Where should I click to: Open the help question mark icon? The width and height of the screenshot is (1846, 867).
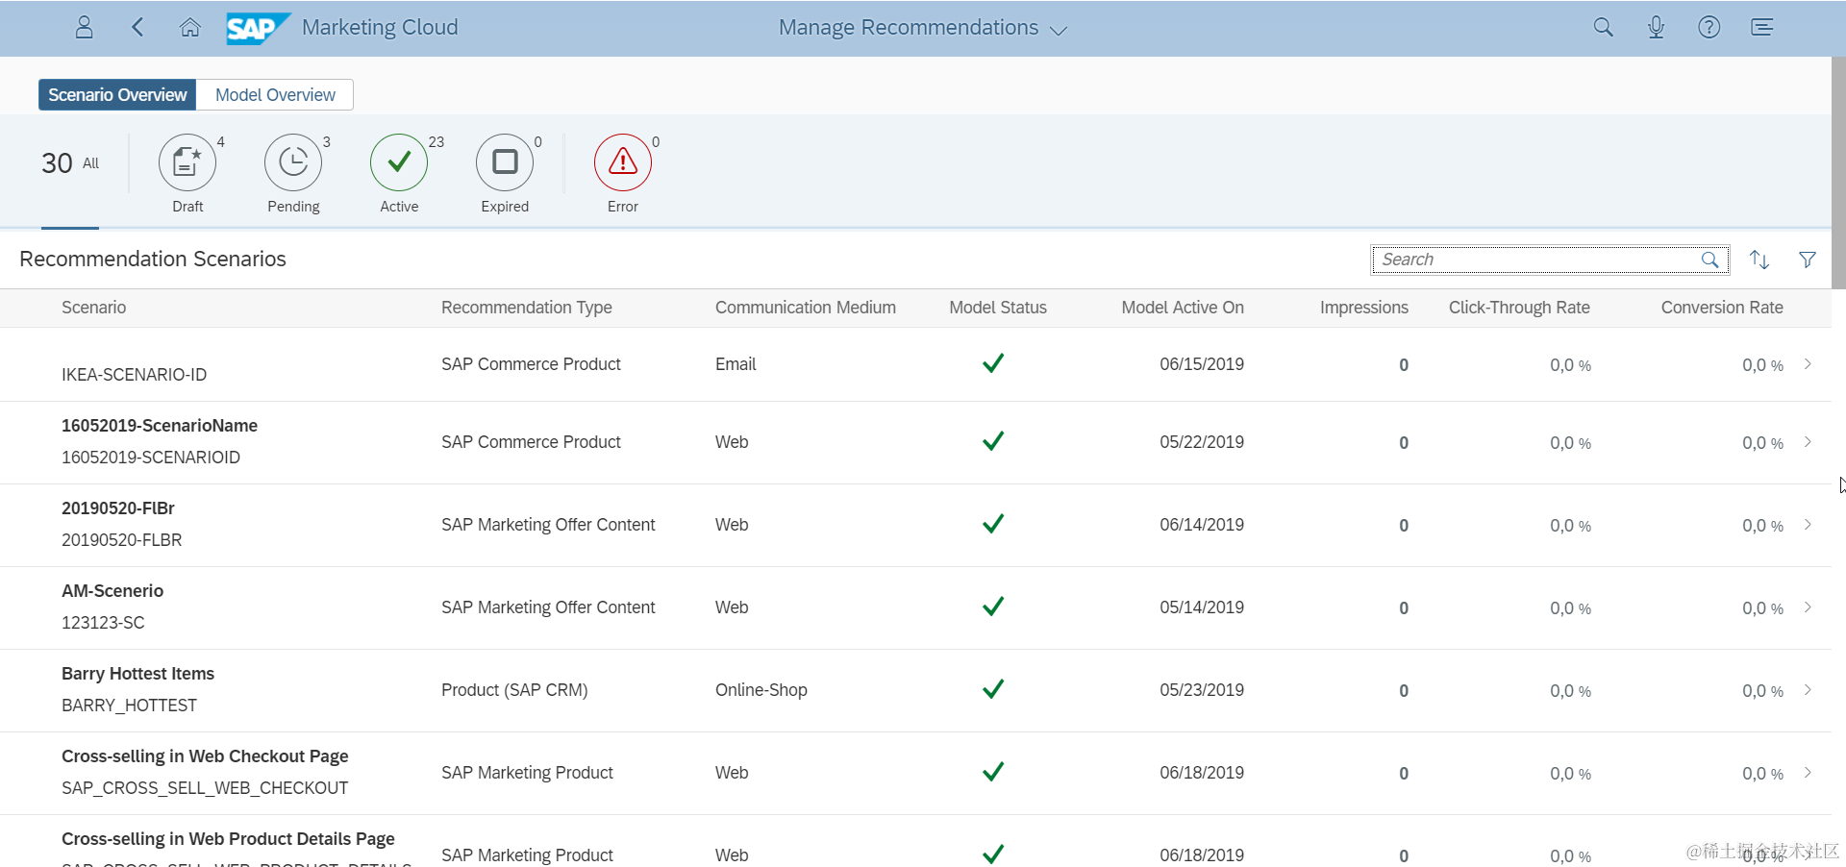click(x=1709, y=27)
